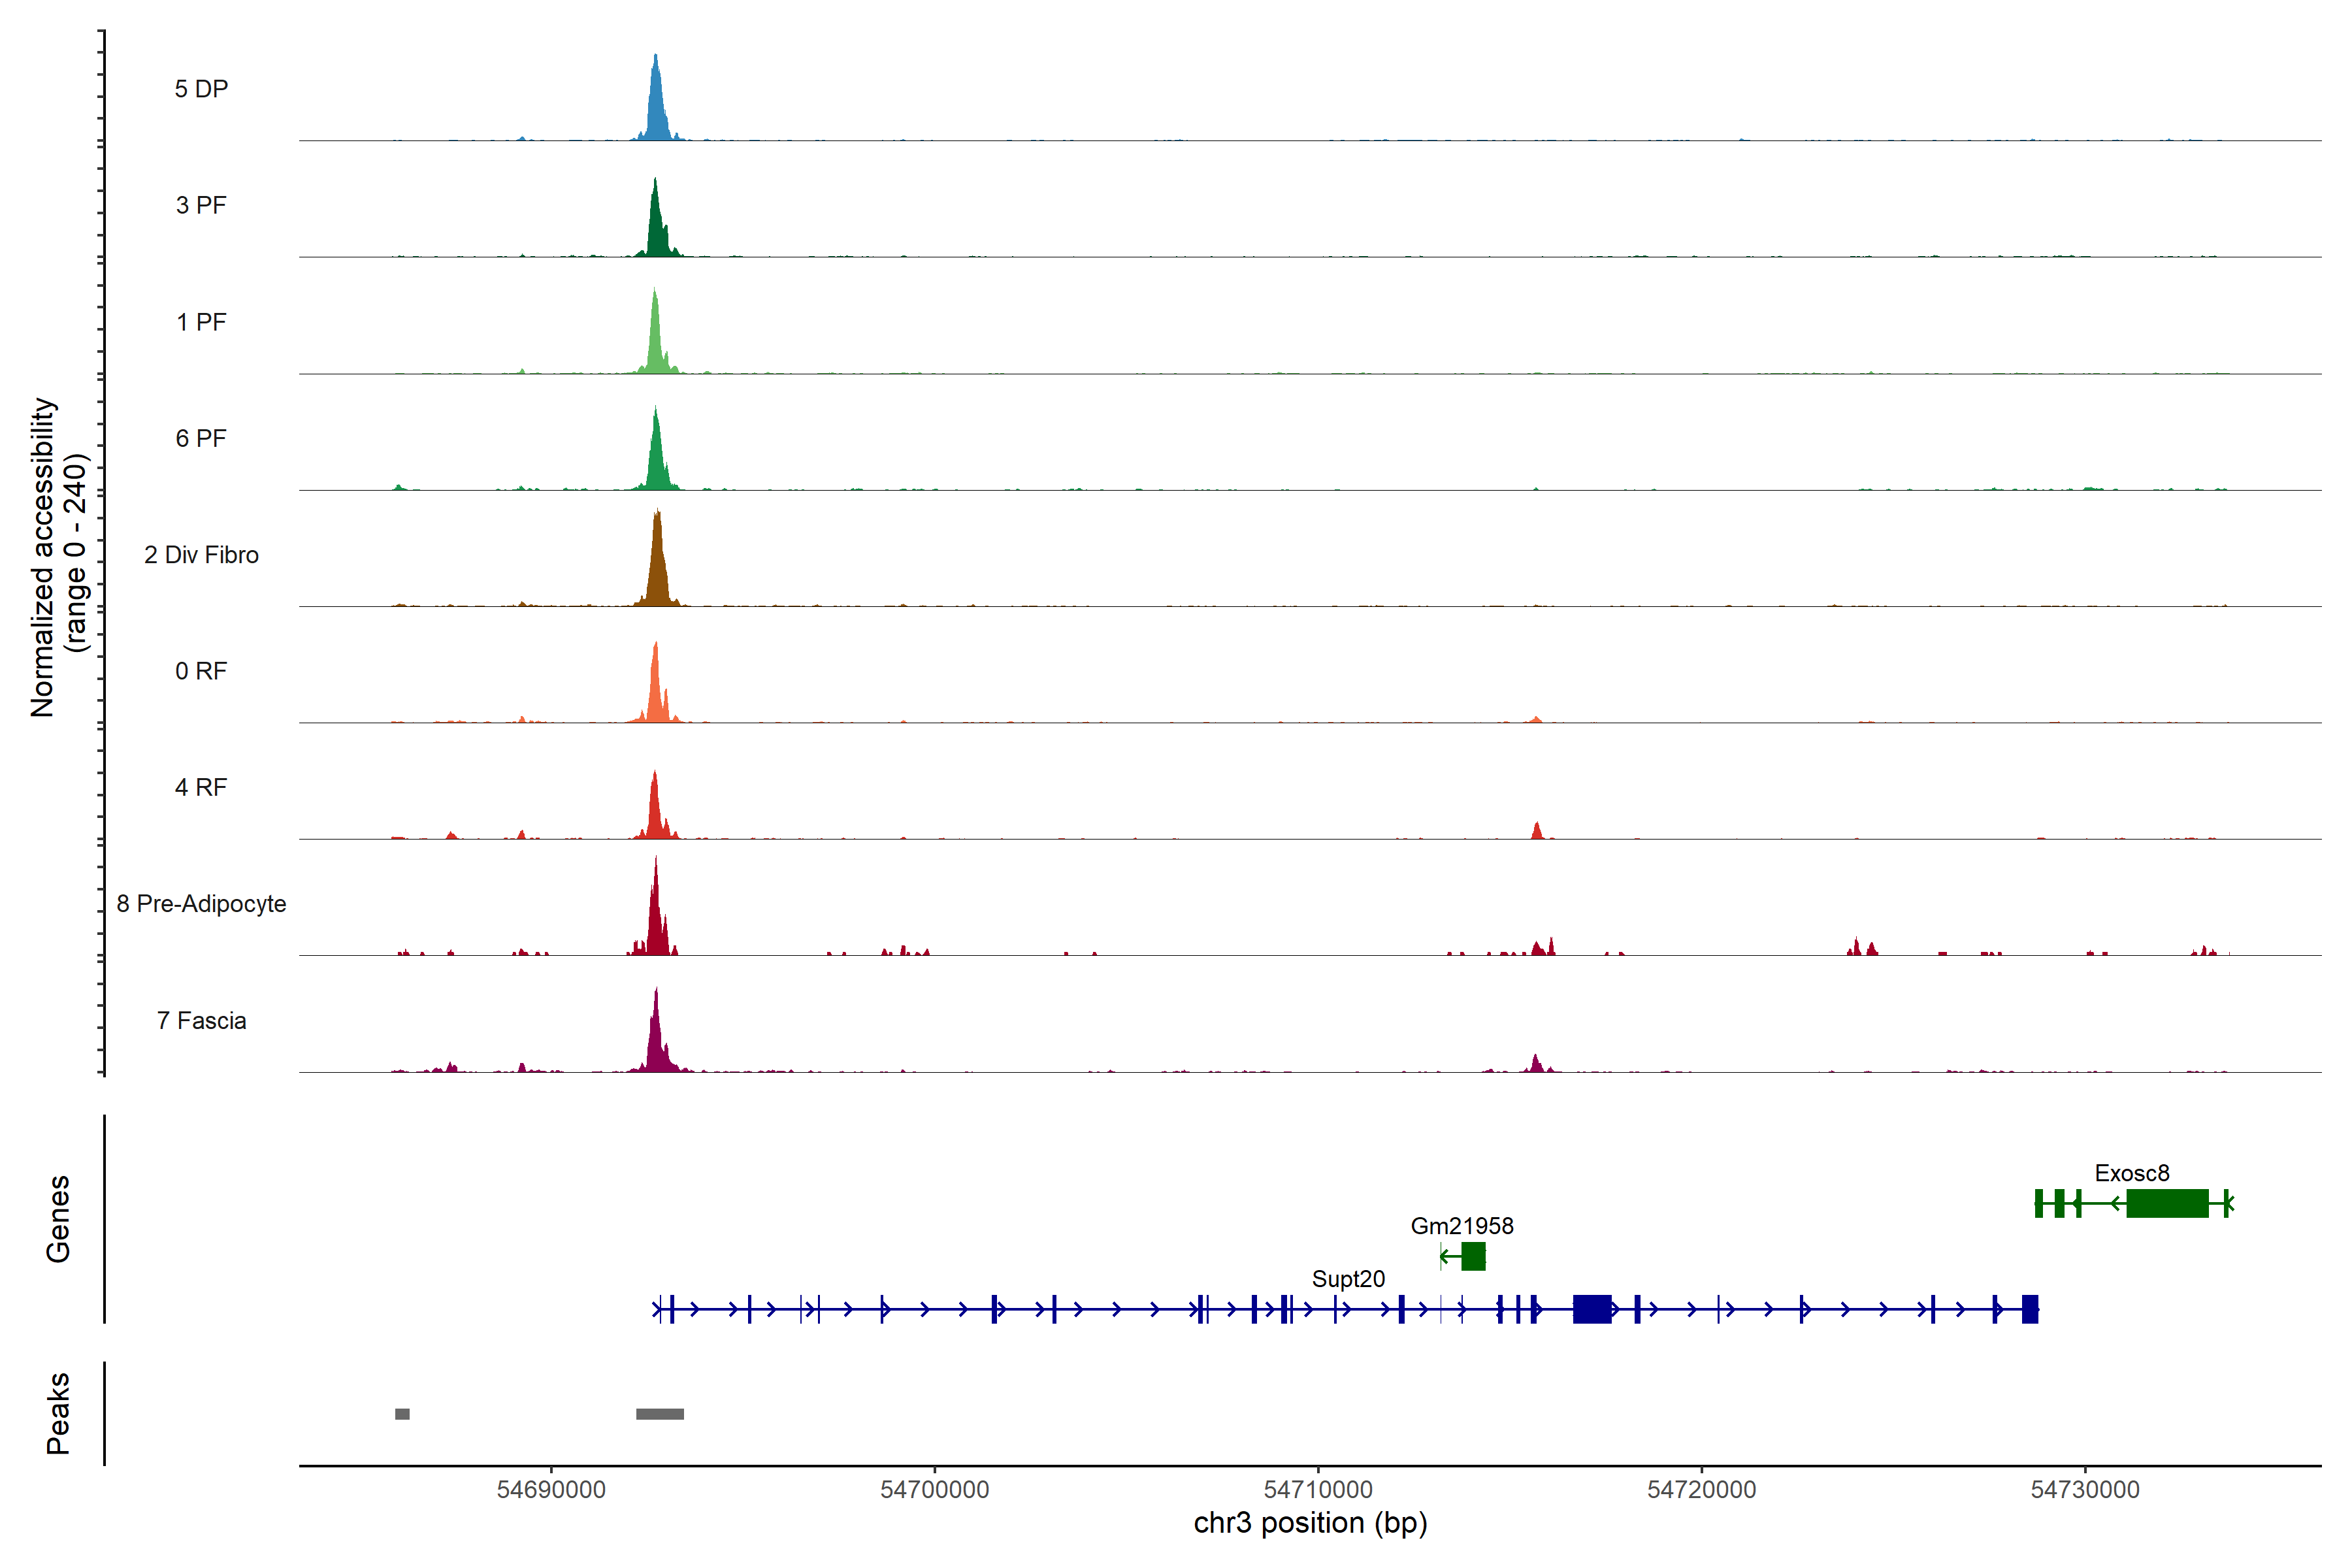Click the small gray peak box
This screenshot has width=2352, height=1568.
pyautogui.click(x=402, y=1414)
